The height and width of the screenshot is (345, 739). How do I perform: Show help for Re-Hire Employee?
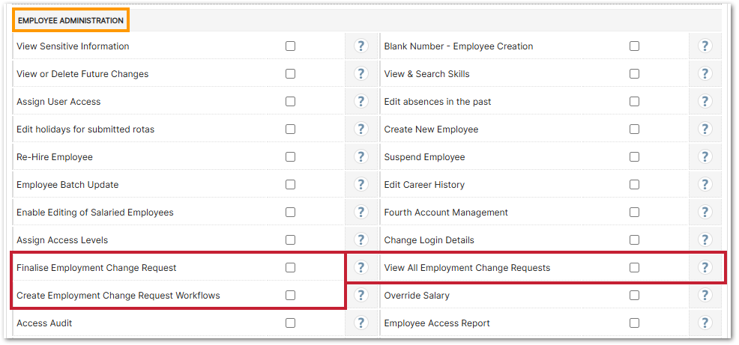(x=361, y=157)
